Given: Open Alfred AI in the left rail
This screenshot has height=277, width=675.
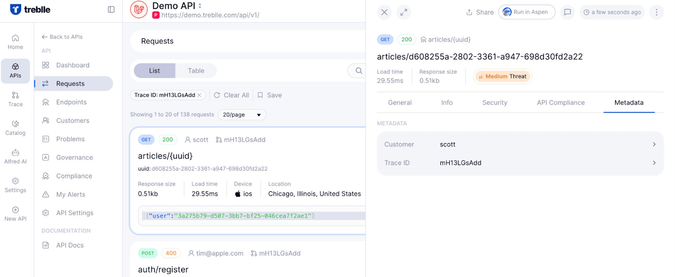Looking at the screenshot, I should point(15,157).
